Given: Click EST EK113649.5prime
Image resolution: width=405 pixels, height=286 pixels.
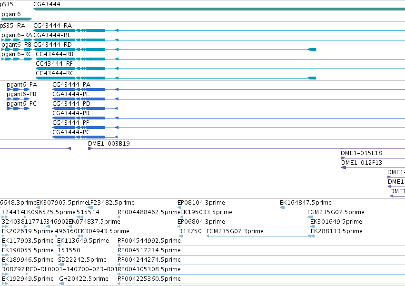Looking at the screenshot, I should point(83,241).
